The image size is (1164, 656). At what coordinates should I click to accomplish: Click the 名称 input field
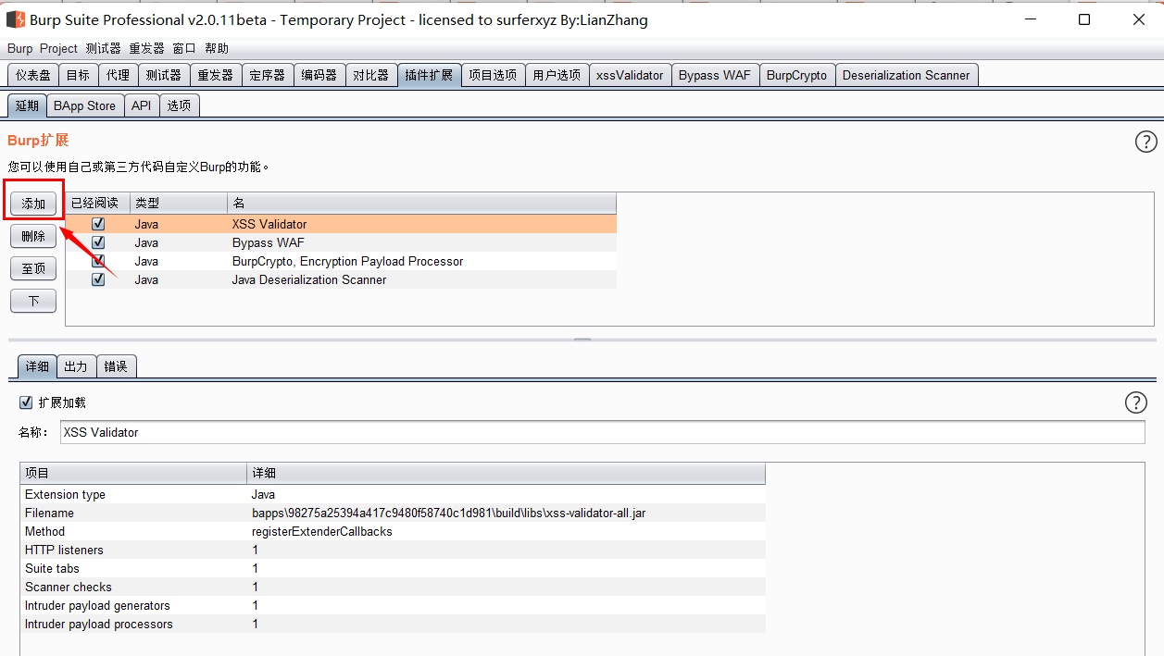coord(603,432)
